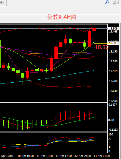
Task: Click time axis label 12 Apr 09:00
Action: coord(83,156)
